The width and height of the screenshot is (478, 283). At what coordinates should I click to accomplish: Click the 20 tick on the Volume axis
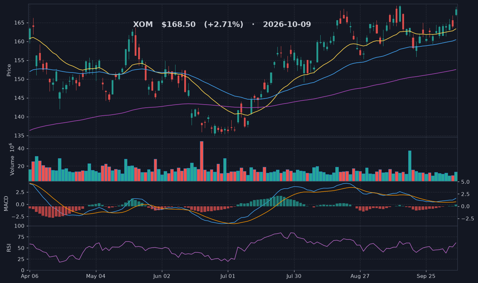pos(22,166)
